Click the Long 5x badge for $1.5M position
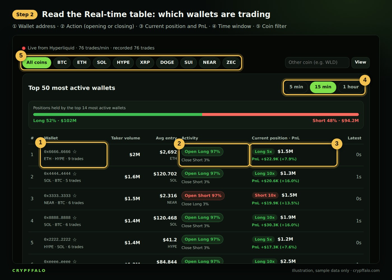Screen dimensions: 392x280 [263, 152]
